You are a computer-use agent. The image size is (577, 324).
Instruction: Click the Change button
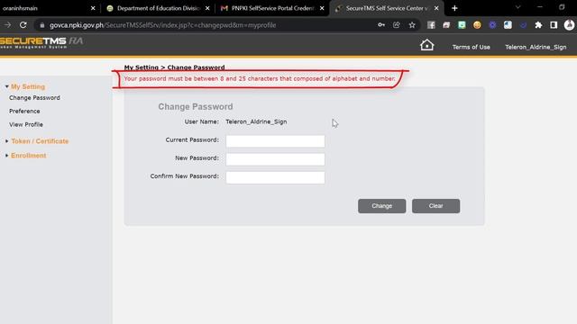382,206
